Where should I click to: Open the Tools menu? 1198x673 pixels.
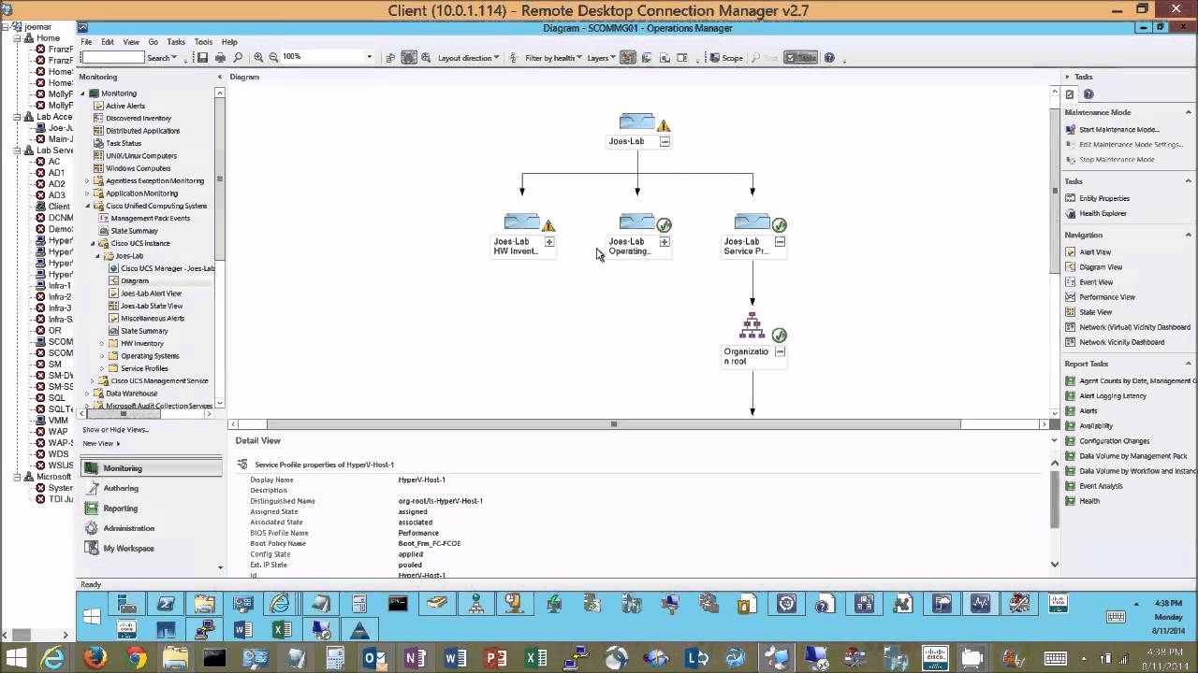click(x=203, y=42)
